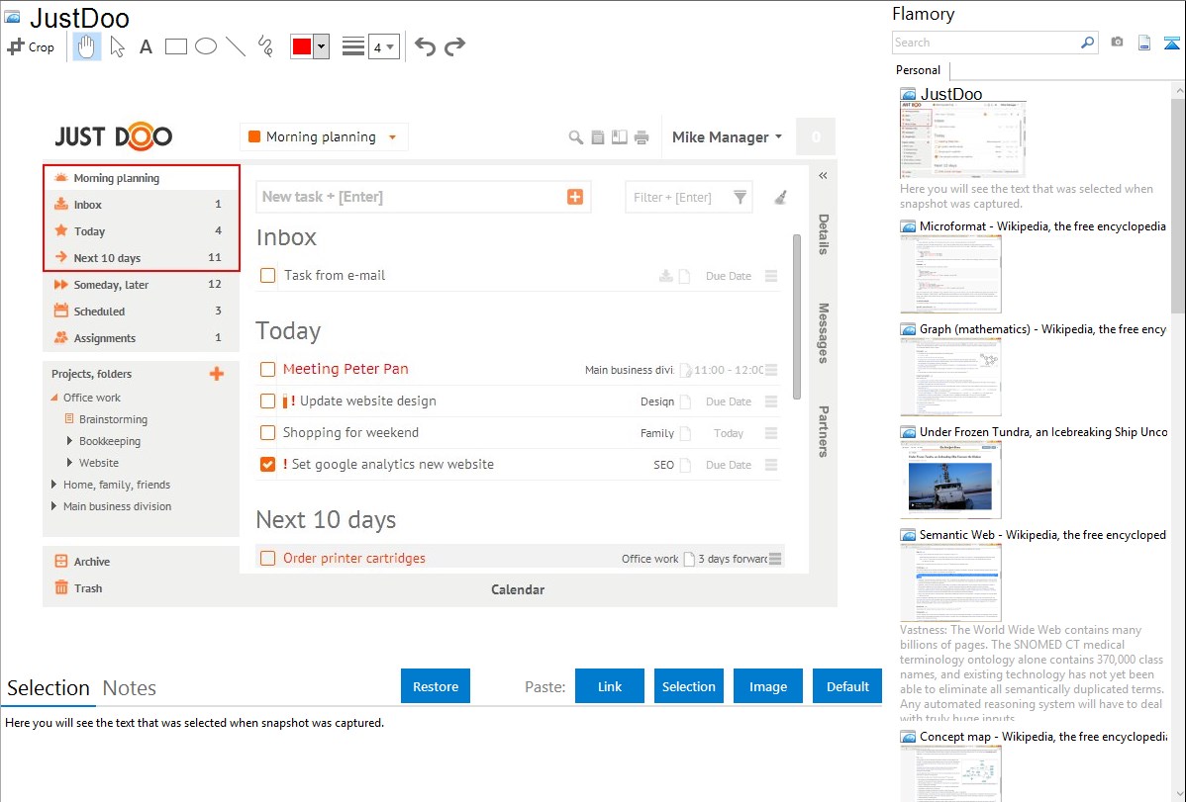Click the task list scrollbar thumb
Viewport: 1186px width, 802px height.
(x=797, y=316)
